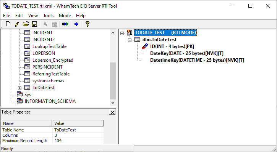Click the triple green arrows toolbar icon
The height and width of the screenshot is (152, 277).
[65, 24]
